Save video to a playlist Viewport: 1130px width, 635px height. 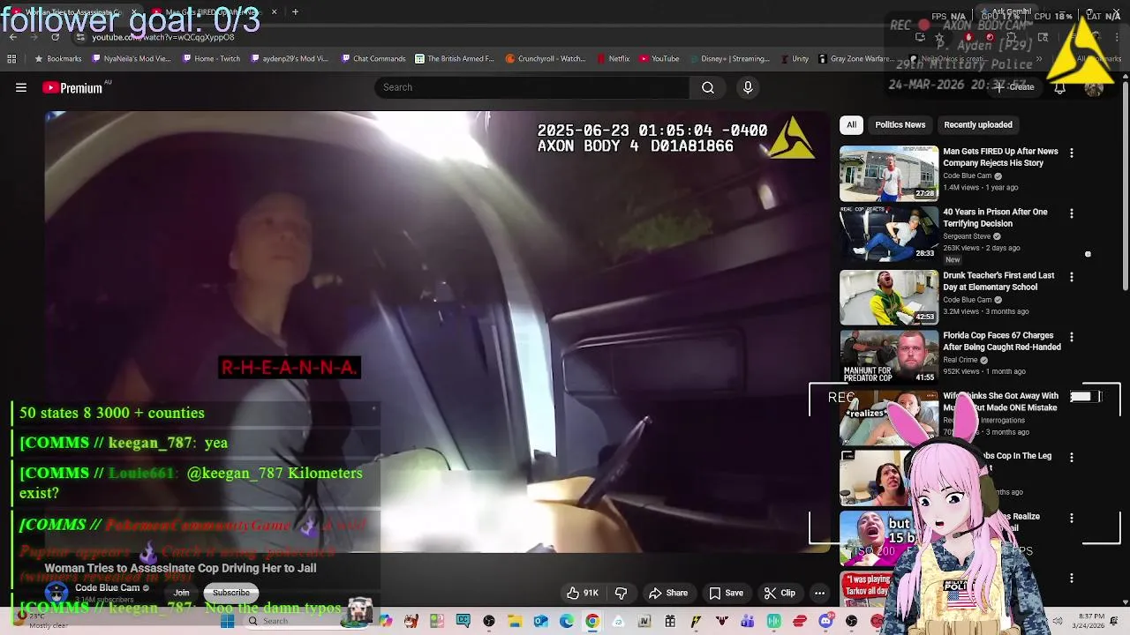(726, 593)
